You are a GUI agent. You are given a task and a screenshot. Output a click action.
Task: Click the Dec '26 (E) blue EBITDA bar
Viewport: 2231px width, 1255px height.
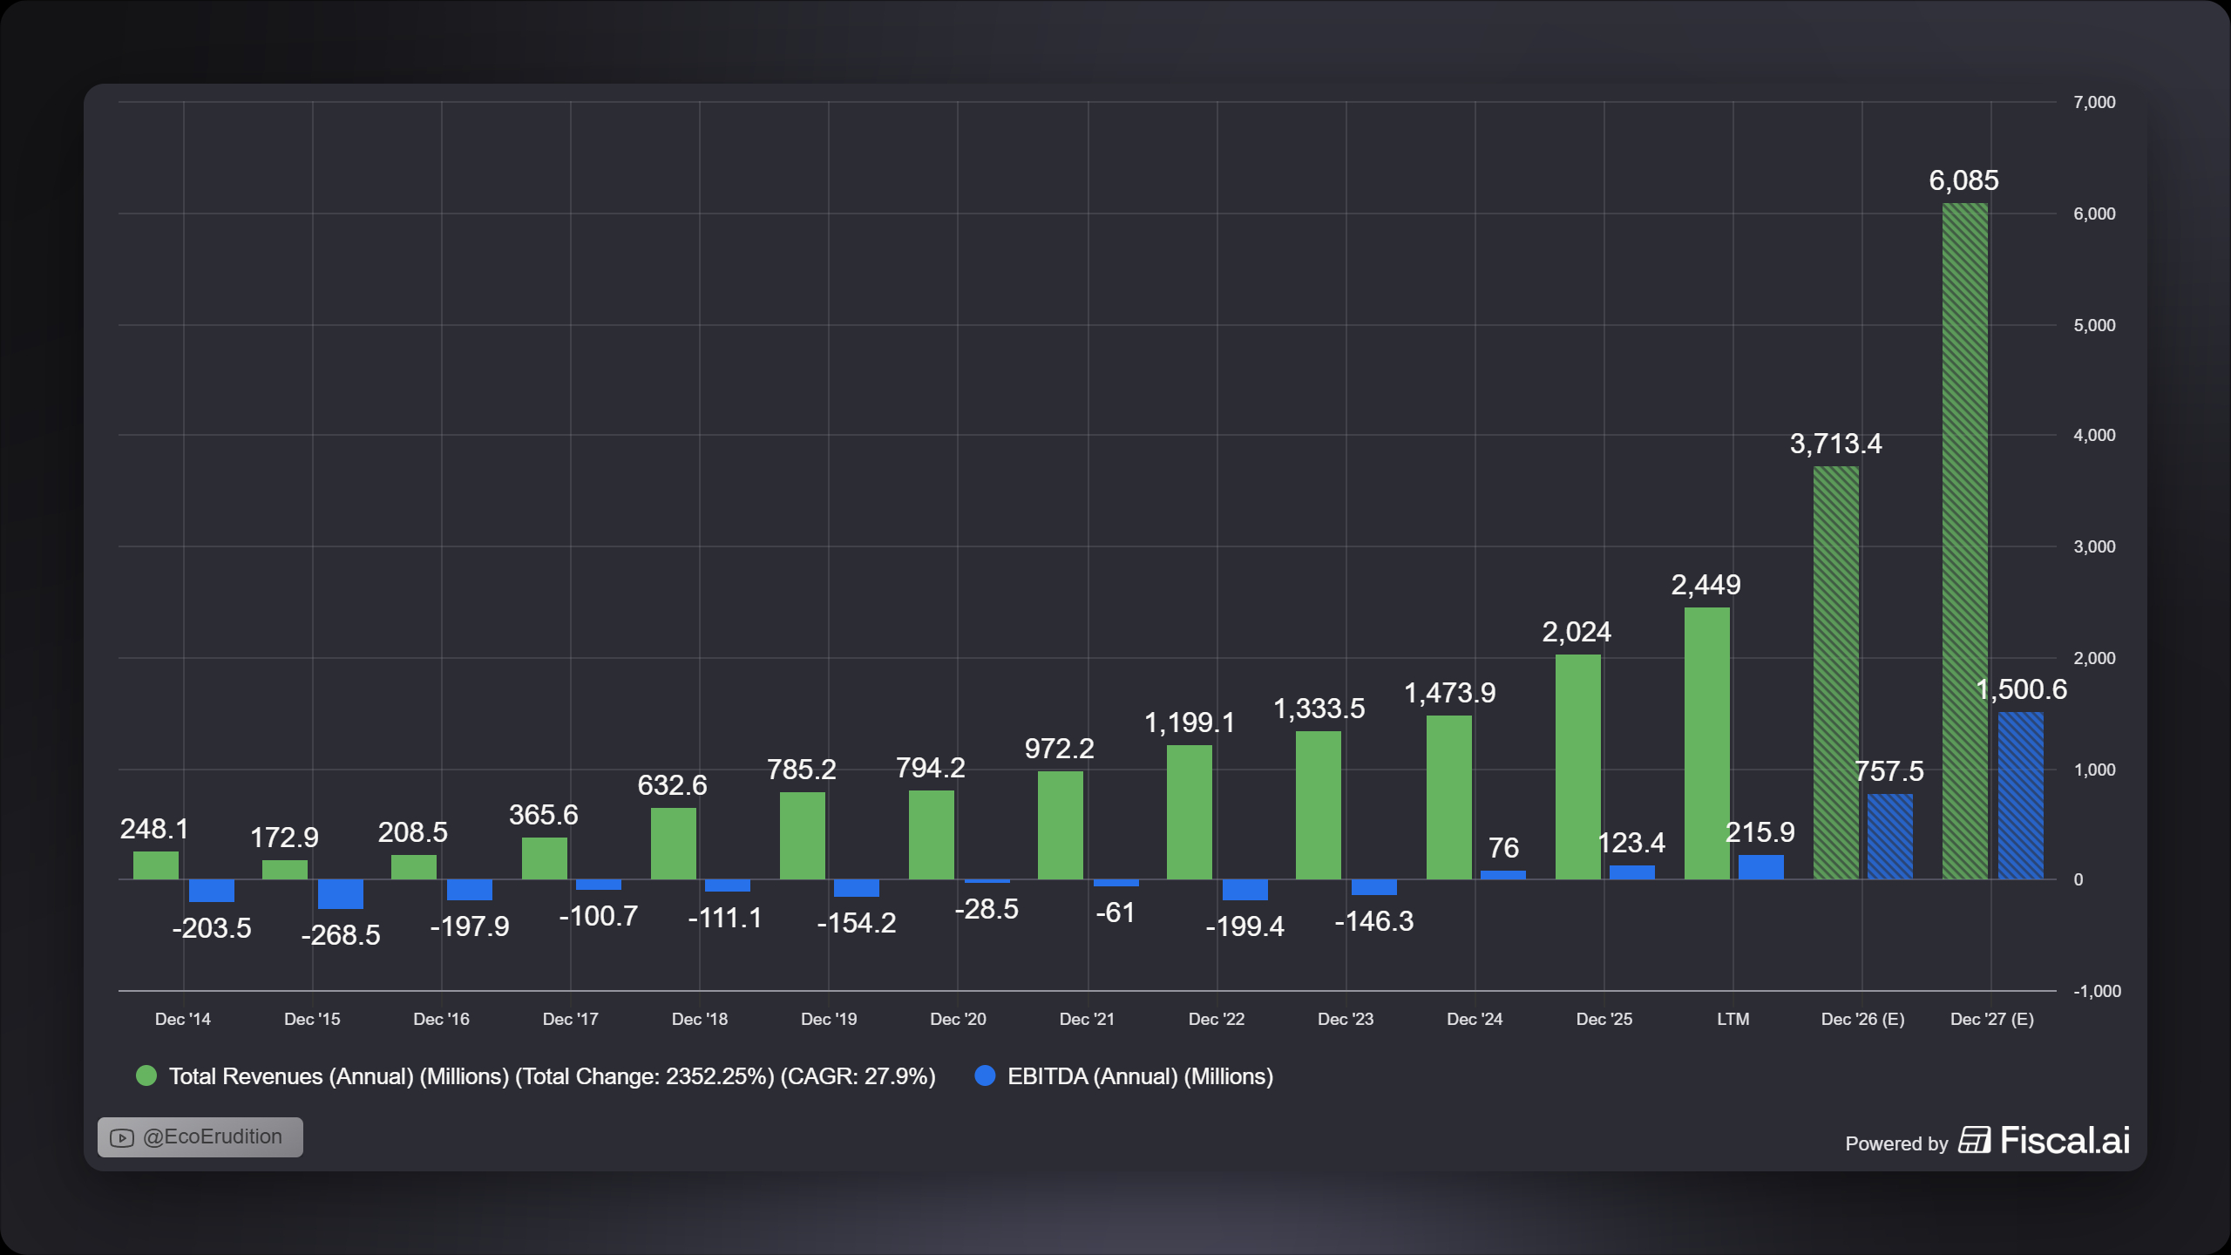pyautogui.click(x=1890, y=837)
